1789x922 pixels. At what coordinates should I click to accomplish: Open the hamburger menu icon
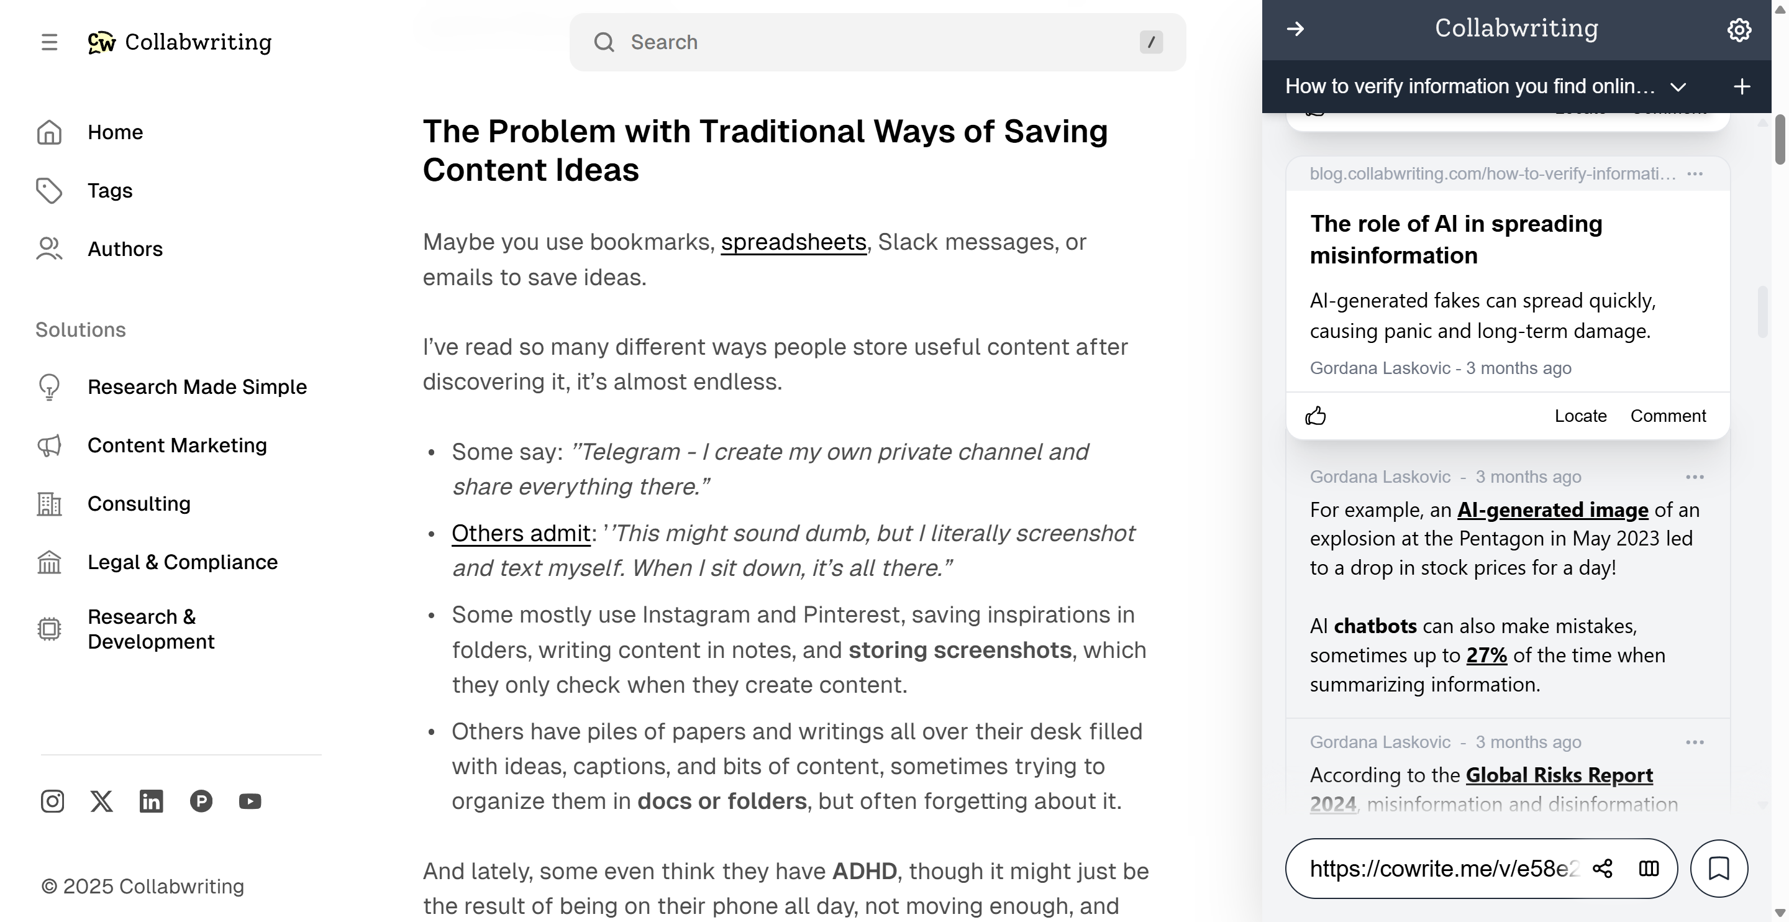[x=49, y=42]
